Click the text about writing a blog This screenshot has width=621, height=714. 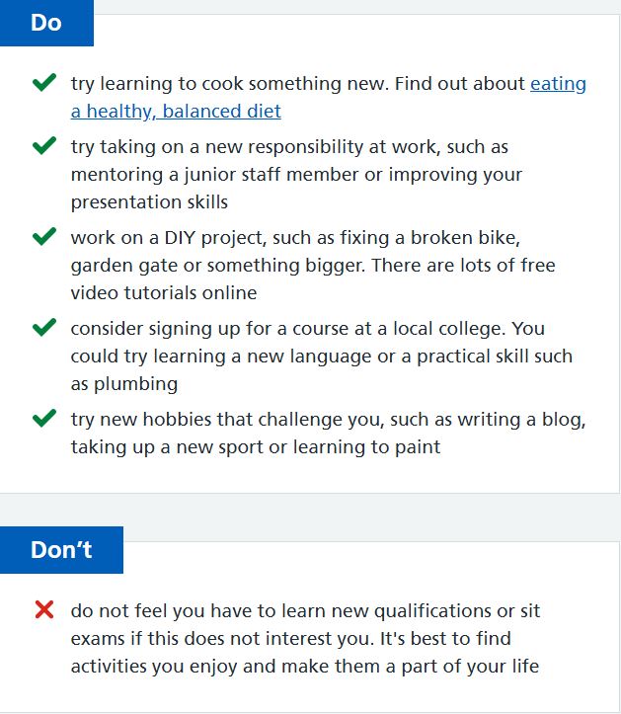[521, 420]
